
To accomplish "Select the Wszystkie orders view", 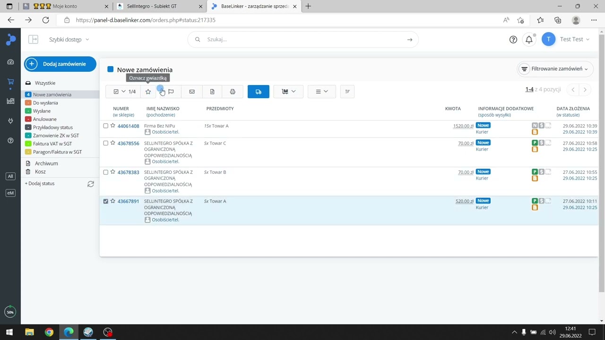I will (45, 83).
